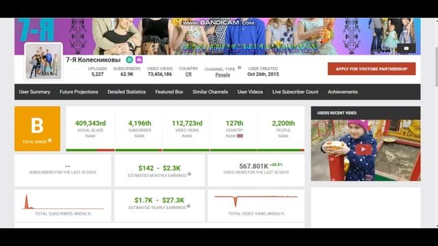Click the $142 - $2.3K monthly earnings
This screenshot has width=438, height=246.
[159, 168]
